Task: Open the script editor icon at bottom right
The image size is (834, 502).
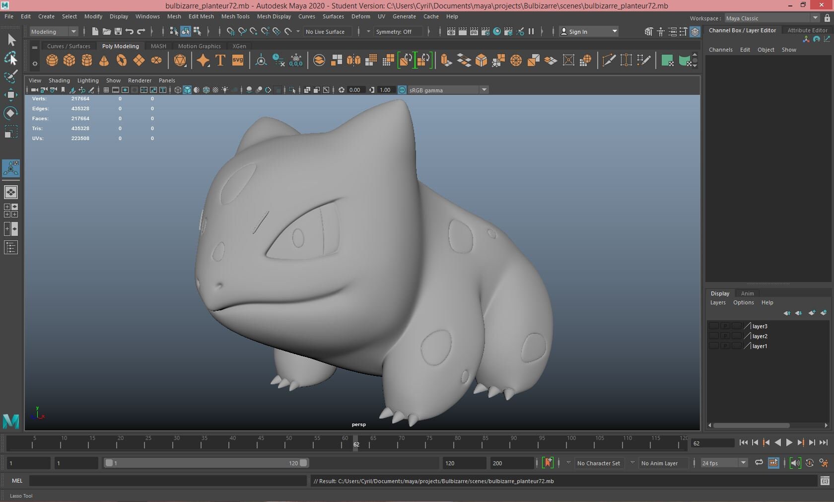Action: (825, 481)
